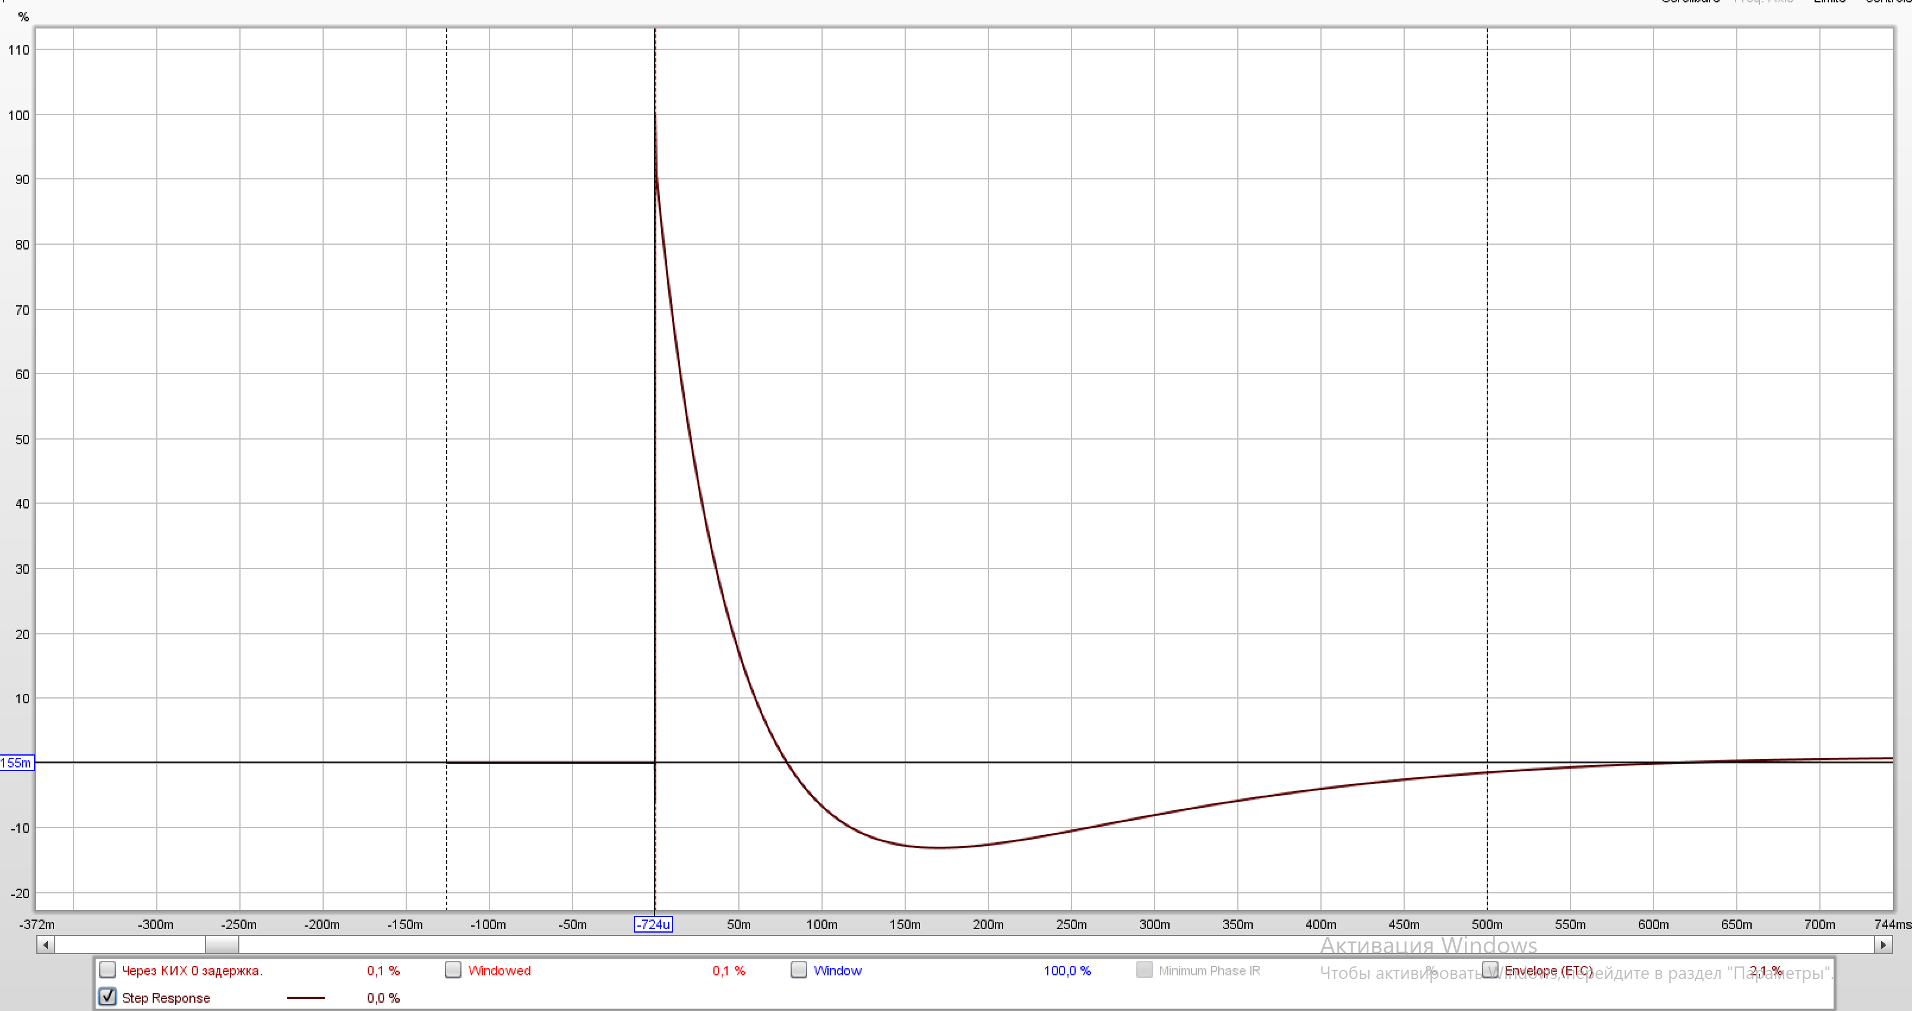Click the Step Response label text
This screenshot has width=1912, height=1011.
click(166, 998)
